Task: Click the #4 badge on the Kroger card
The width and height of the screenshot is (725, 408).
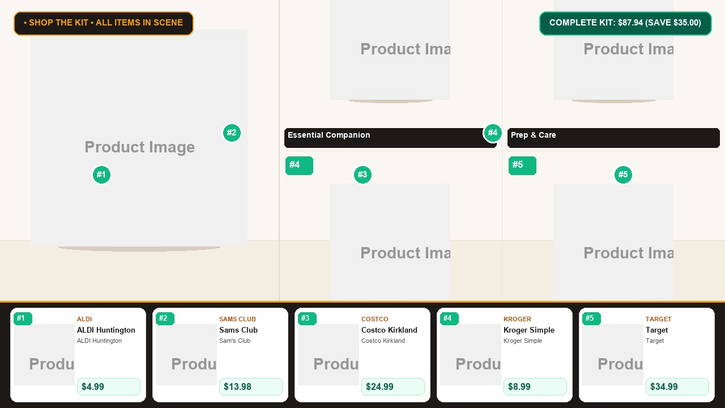Action: pyautogui.click(x=449, y=318)
